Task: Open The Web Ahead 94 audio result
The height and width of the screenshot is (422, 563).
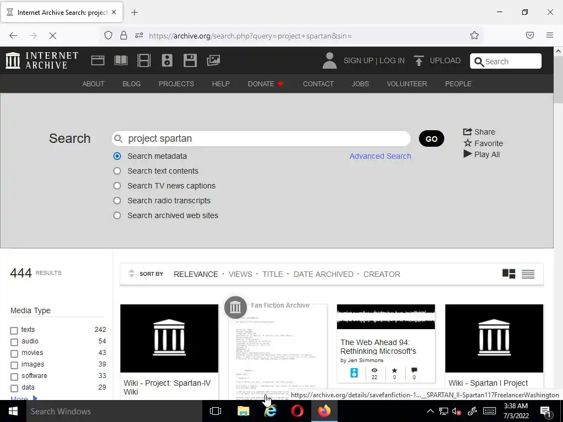Action: tap(386, 343)
